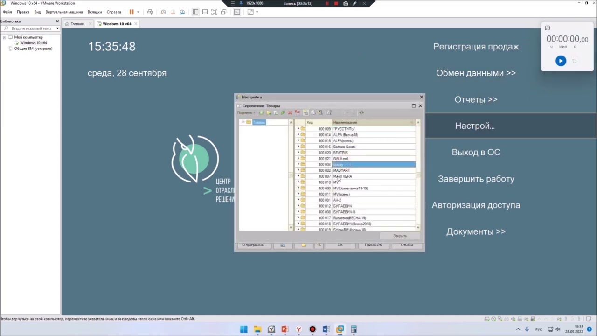Toggle the VMware library sidebar view icon
This screenshot has width=597, height=336.
[195, 12]
